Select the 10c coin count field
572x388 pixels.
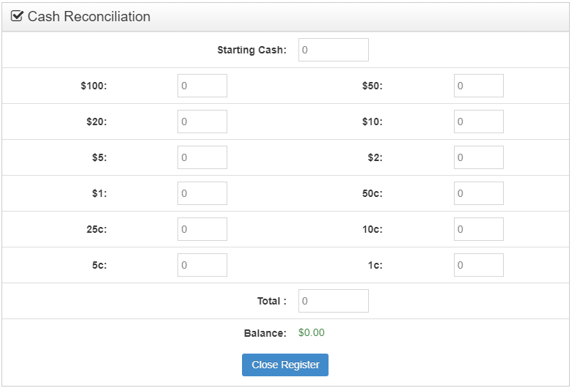click(478, 229)
